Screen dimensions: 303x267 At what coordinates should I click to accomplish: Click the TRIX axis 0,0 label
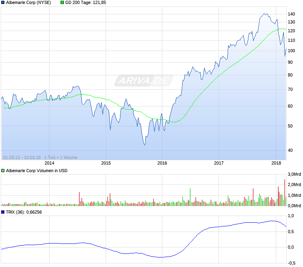pyautogui.click(x=291, y=247)
